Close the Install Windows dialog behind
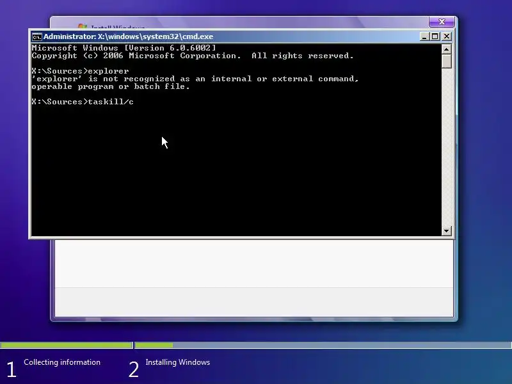The height and width of the screenshot is (384, 512). (442, 22)
